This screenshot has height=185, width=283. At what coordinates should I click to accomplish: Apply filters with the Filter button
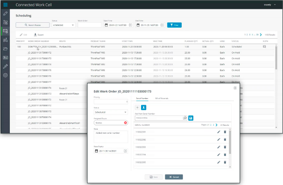(174, 25)
